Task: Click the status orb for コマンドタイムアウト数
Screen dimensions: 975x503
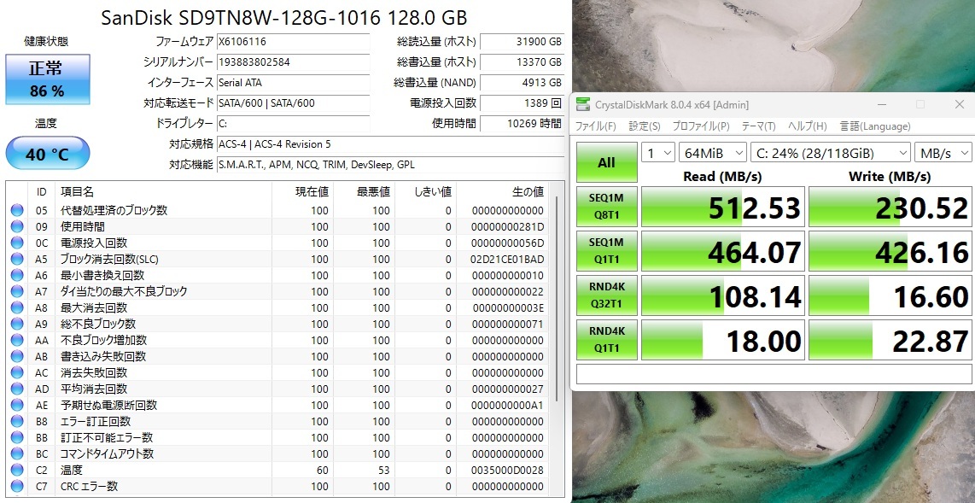Action: pos(17,453)
